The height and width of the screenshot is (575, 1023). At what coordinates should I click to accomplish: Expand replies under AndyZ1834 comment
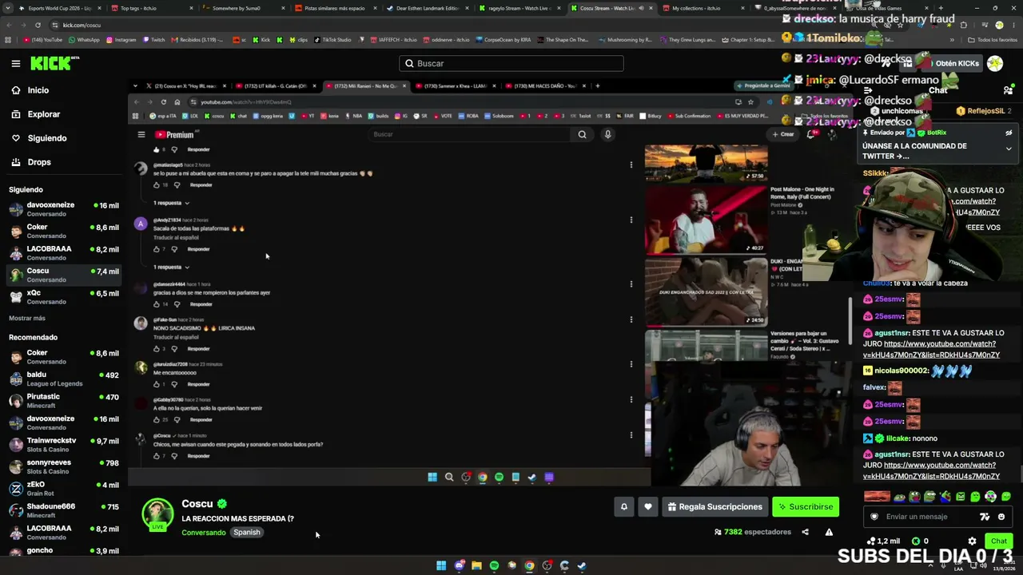tap(172, 267)
